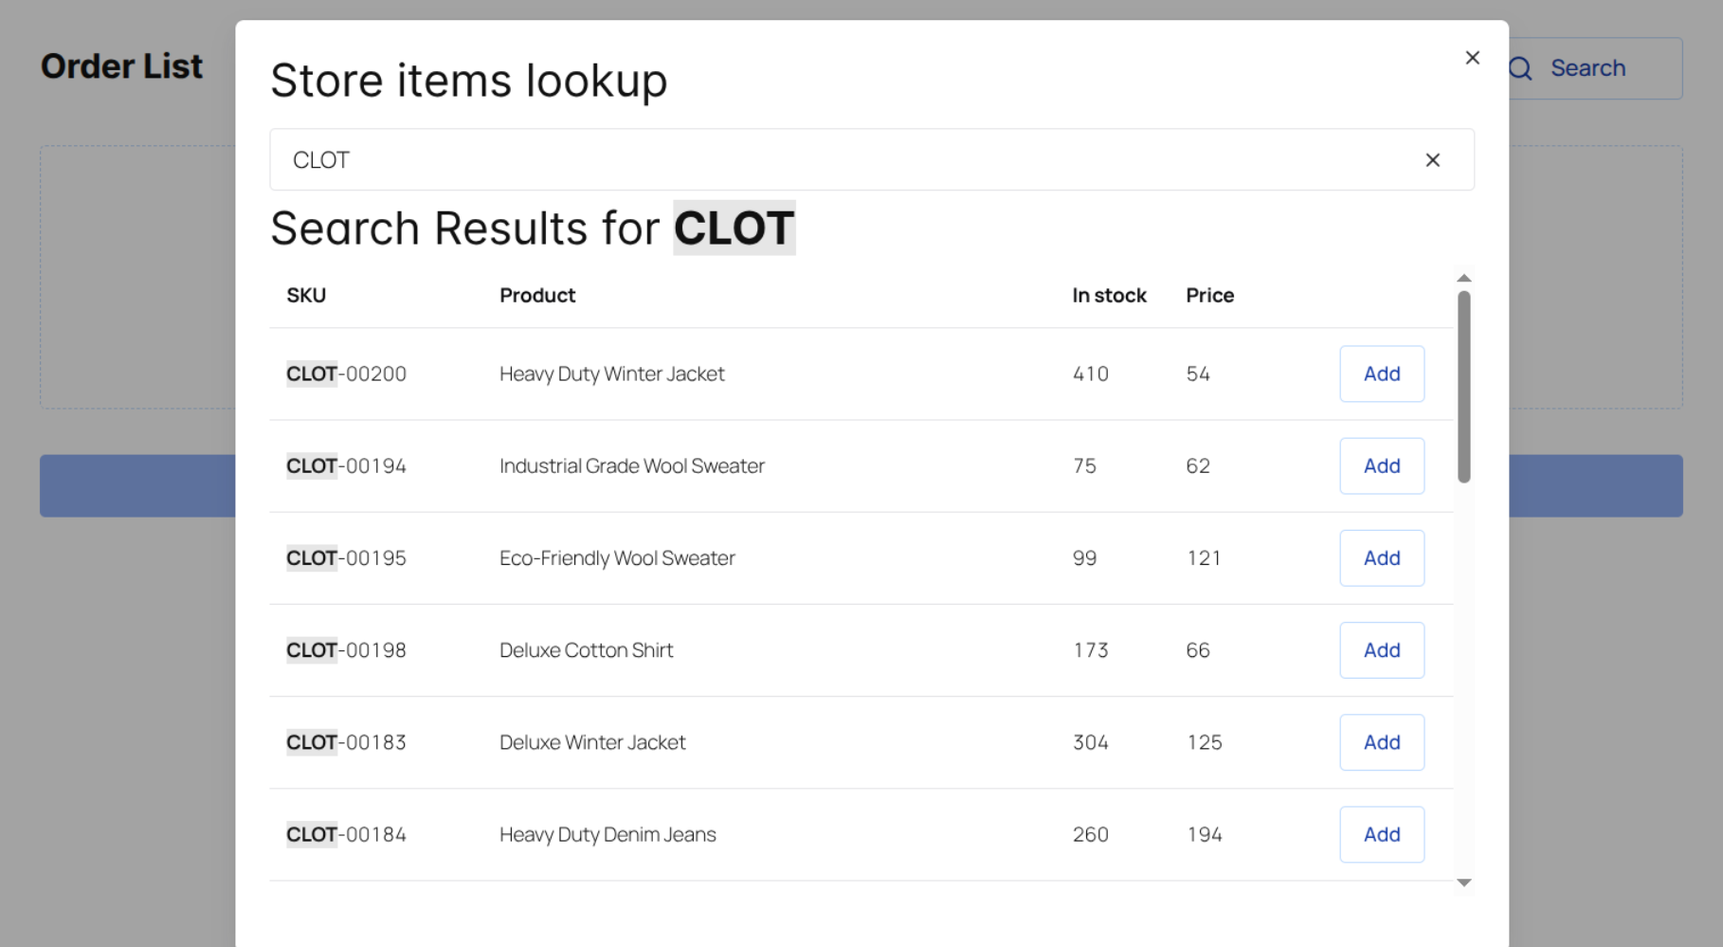This screenshot has width=1723, height=947.
Task: Click the magnifier icon beside Search
Action: 1521,68
